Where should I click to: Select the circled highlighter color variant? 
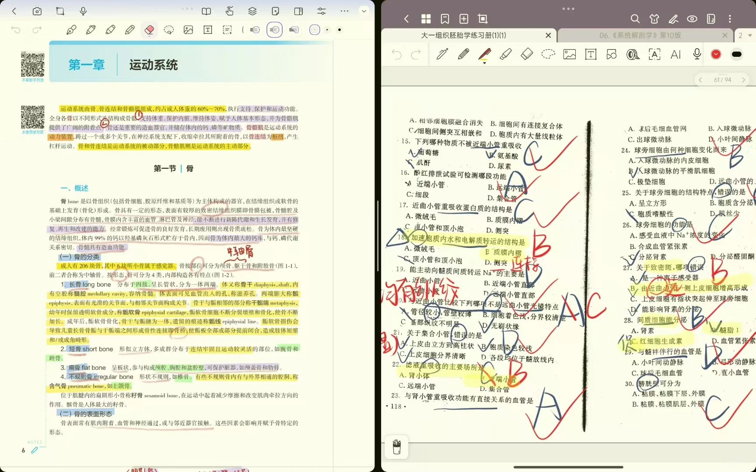[x=274, y=30]
